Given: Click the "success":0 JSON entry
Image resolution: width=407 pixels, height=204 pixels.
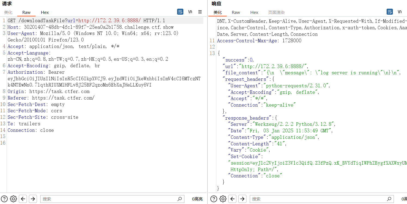Looking at the screenshot, I should [x=238, y=60].
